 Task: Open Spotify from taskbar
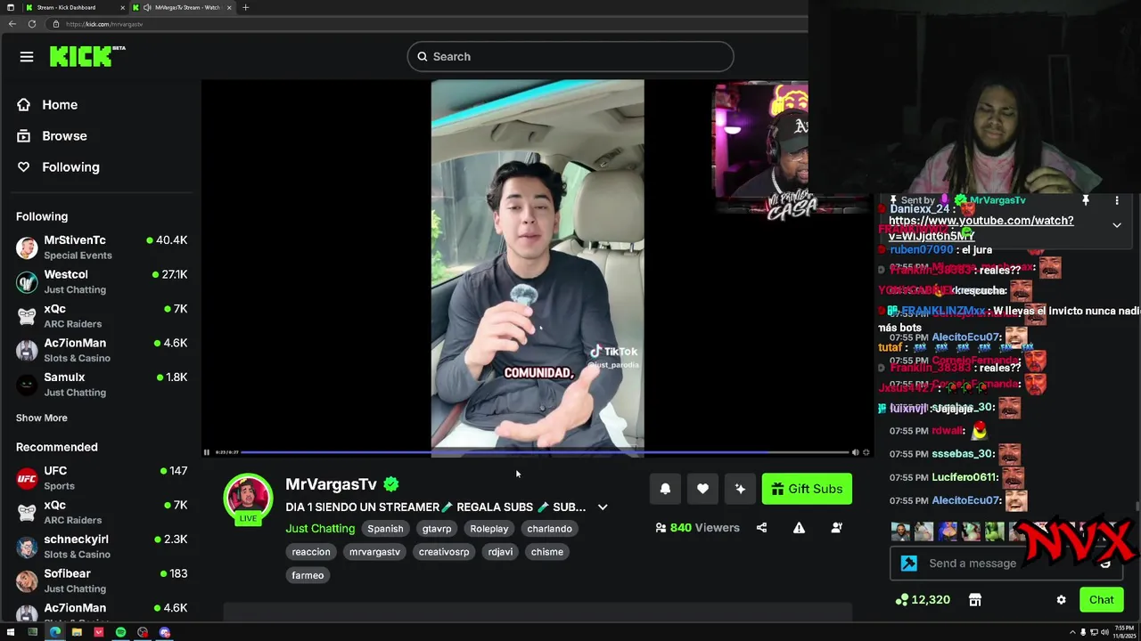coord(120,632)
